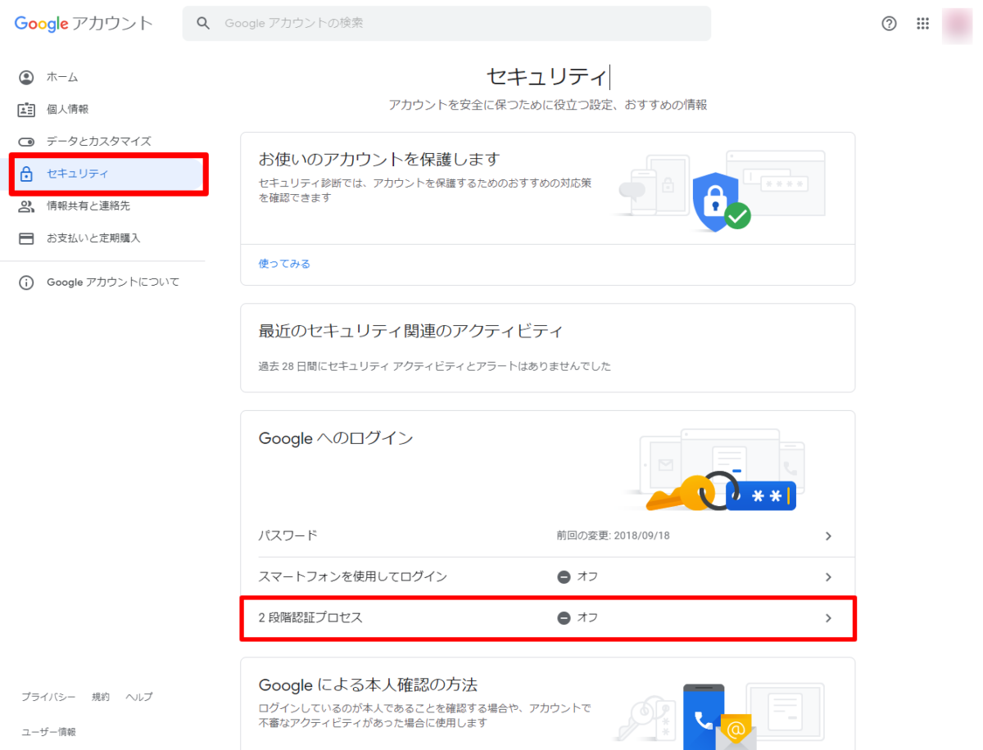Open the 2 段階認証プロセス setting
The width and height of the screenshot is (983, 750).
(x=547, y=618)
